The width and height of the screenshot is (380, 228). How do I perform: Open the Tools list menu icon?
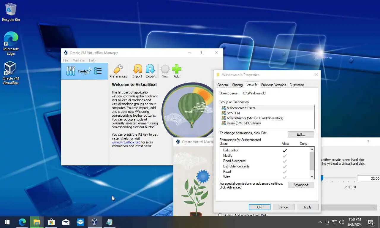pyautogui.click(x=98, y=71)
